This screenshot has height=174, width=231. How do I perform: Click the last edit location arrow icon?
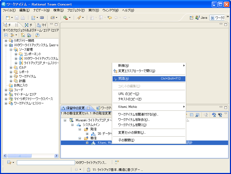click(110, 18)
